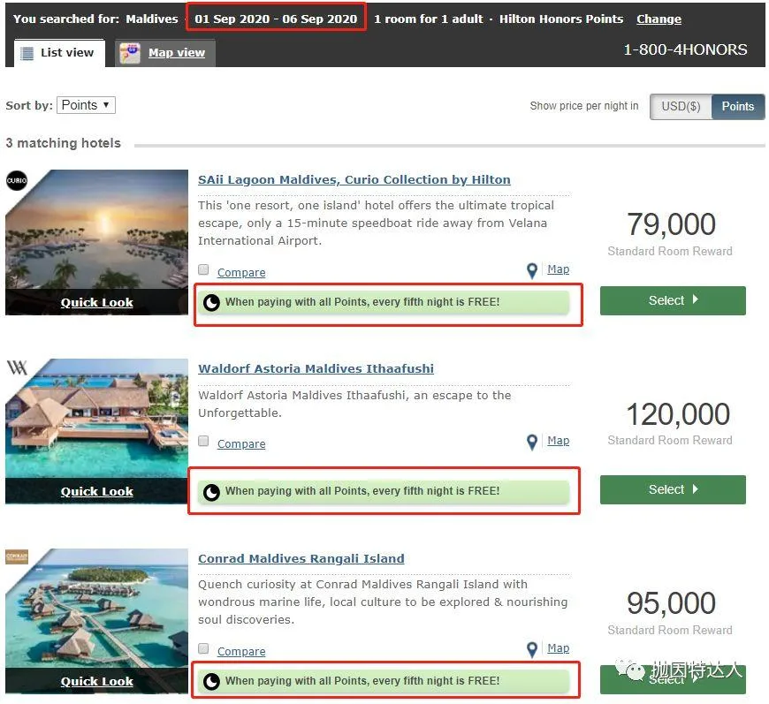This screenshot has width=769, height=704.
Task: Select the 120,000 points Waldorf Astoria room
Action: (x=673, y=489)
